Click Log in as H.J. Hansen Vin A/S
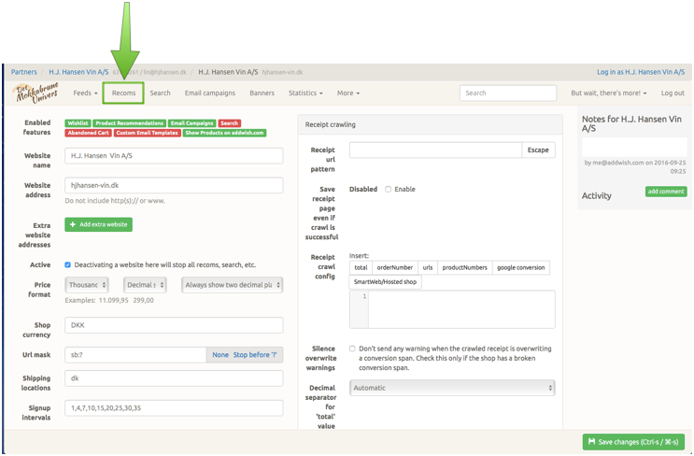This screenshot has height=456, width=694. (x=641, y=72)
